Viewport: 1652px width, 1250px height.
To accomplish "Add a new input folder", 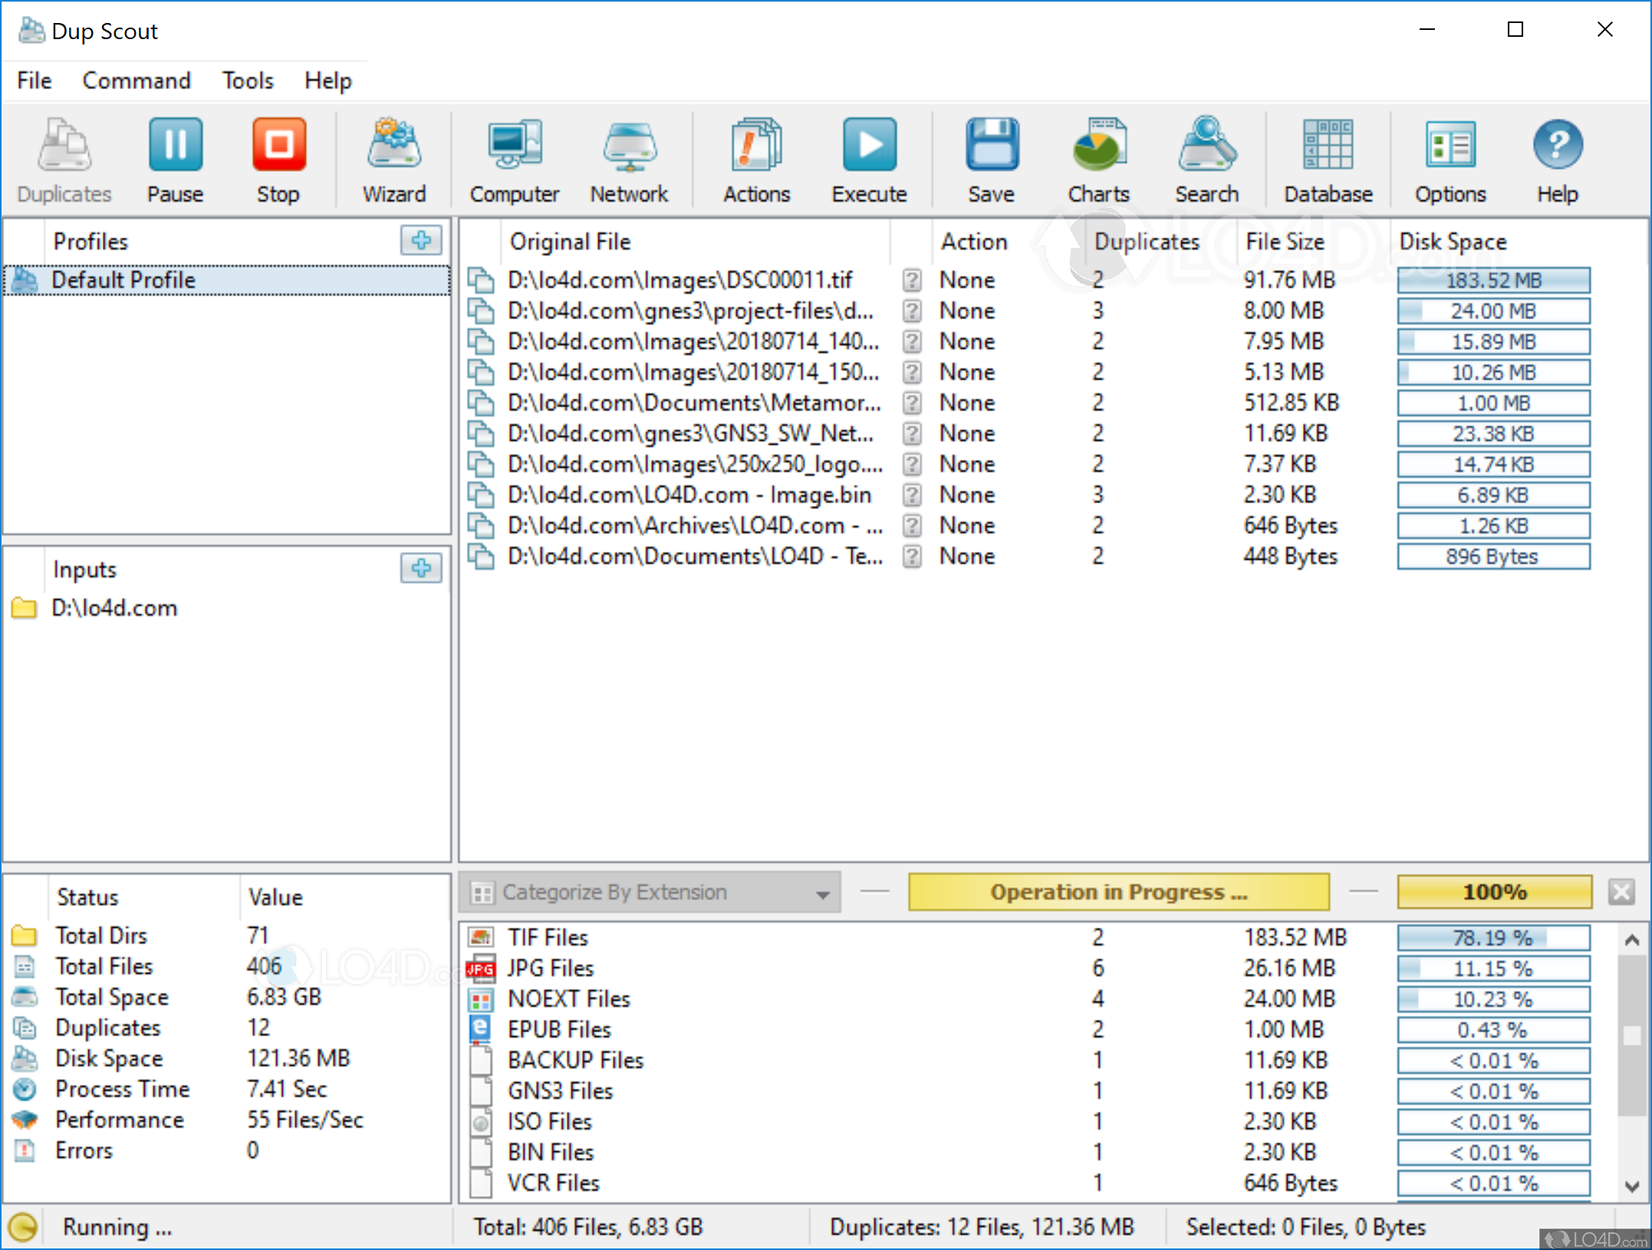I will tap(420, 569).
